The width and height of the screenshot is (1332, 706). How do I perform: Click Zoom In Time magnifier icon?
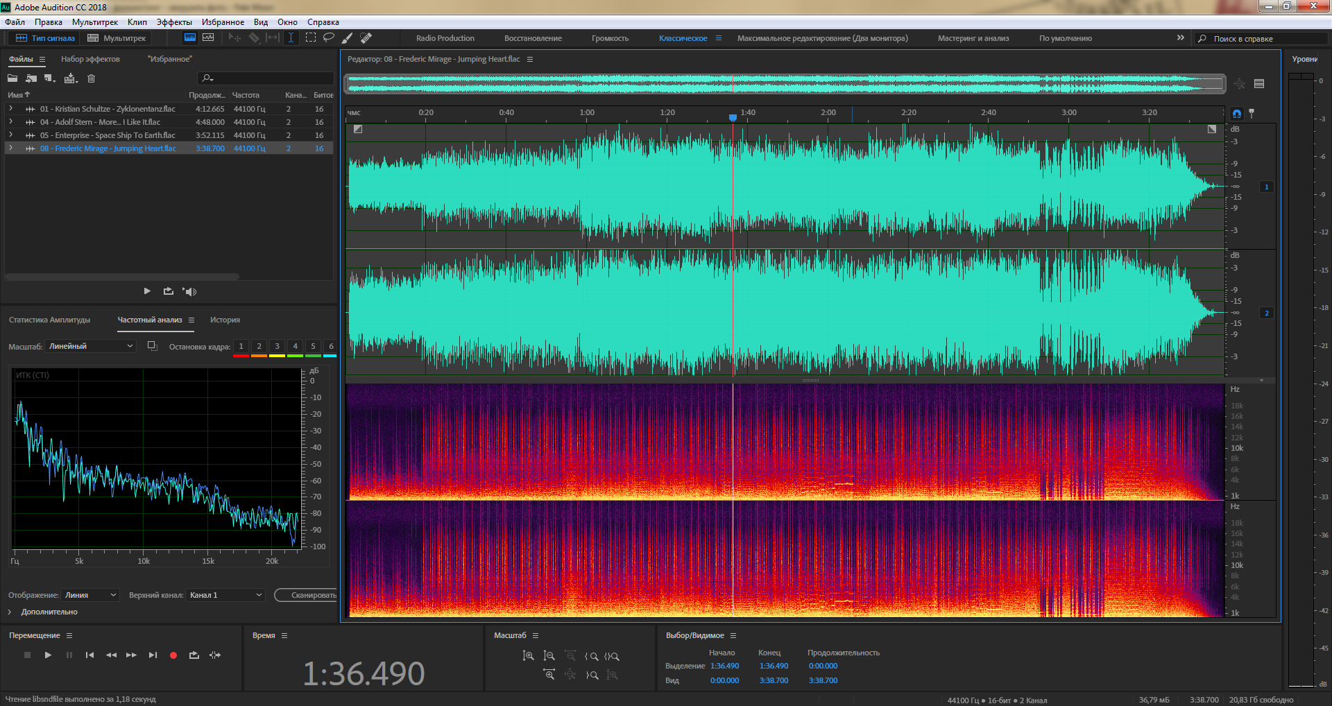click(549, 674)
